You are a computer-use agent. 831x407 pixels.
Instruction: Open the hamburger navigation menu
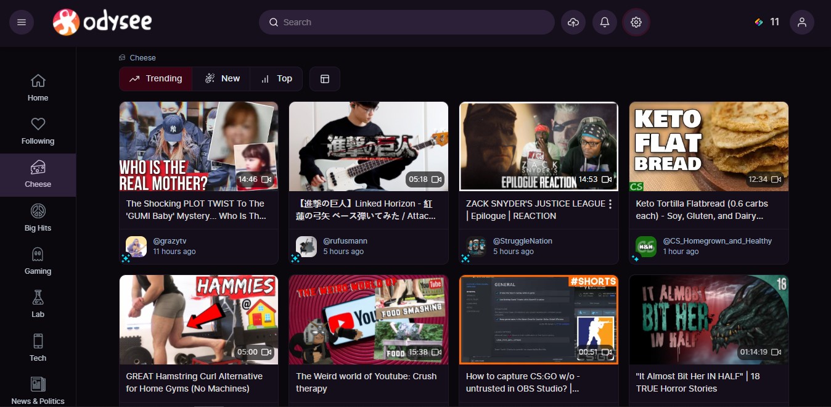pyautogui.click(x=22, y=22)
